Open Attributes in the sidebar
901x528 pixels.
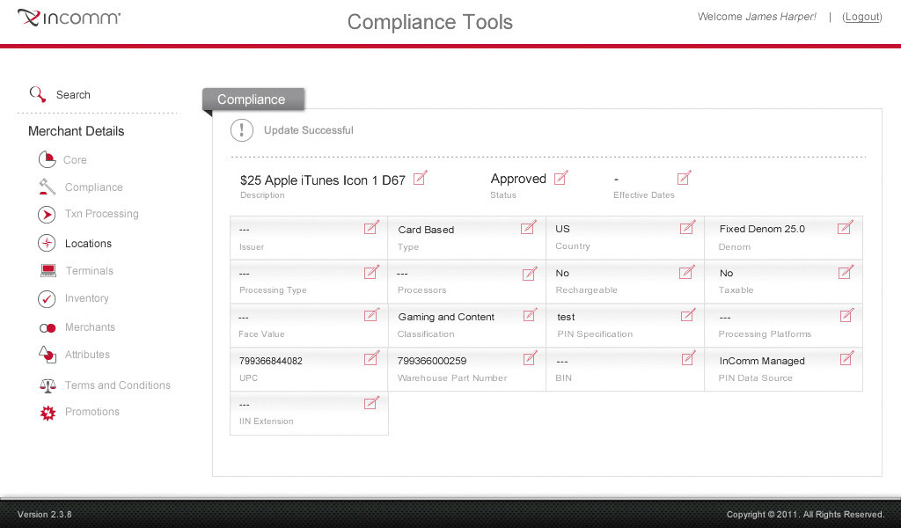87,355
